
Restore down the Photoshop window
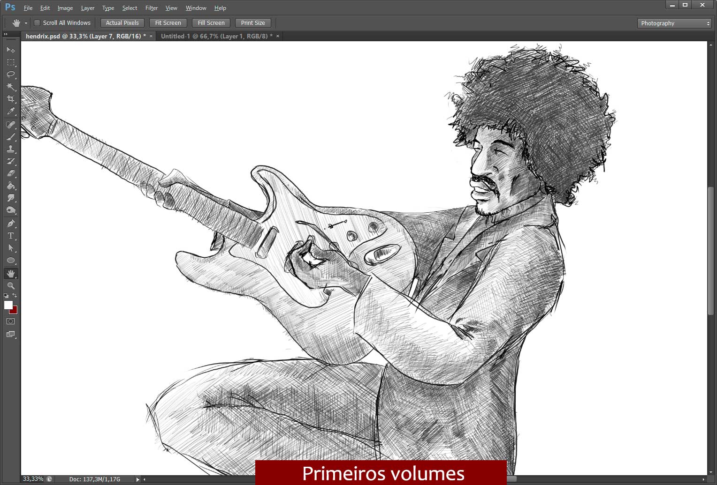click(685, 5)
